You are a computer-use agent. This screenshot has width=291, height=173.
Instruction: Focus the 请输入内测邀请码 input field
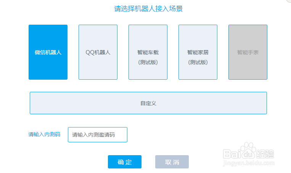(98, 135)
